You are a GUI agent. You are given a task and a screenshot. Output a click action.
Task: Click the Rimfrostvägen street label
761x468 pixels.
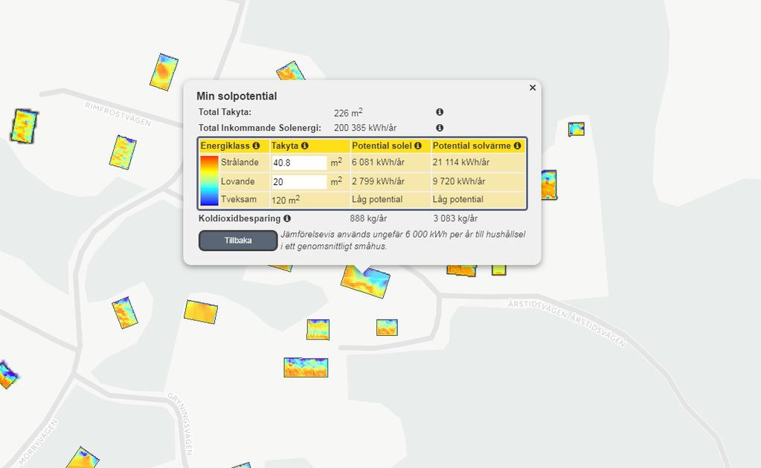click(118, 114)
